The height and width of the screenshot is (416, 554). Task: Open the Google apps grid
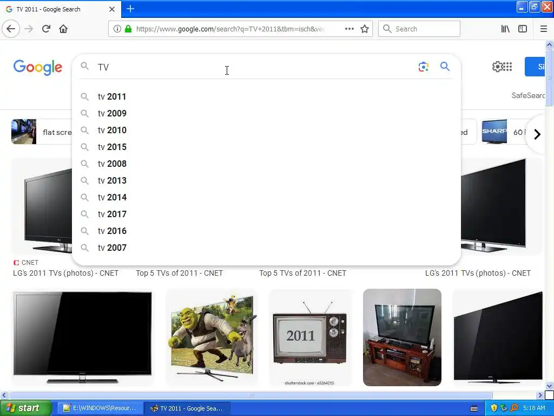coord(507,67)
